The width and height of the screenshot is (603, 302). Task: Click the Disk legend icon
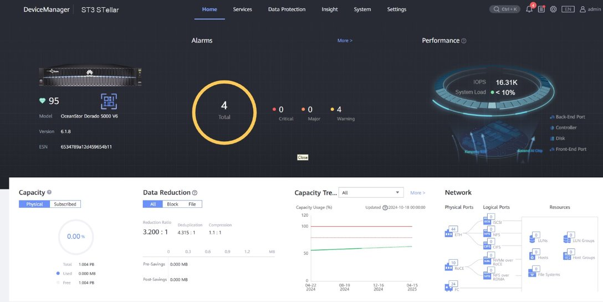point(552,139)
